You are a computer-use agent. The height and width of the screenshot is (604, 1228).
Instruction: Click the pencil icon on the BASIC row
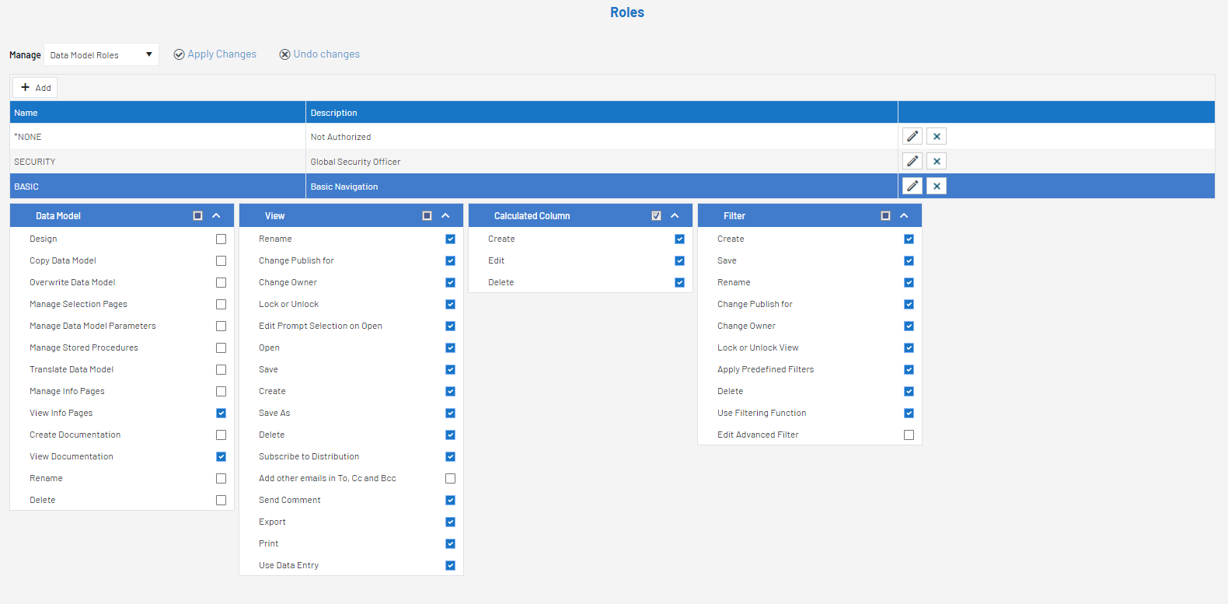(x=912, y=187)
